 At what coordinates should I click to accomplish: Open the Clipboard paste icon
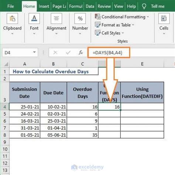pyautogui.click(x=12, y=18)
